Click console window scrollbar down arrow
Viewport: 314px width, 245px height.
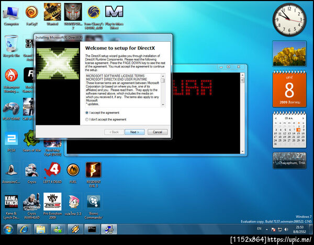pos(242,151)
